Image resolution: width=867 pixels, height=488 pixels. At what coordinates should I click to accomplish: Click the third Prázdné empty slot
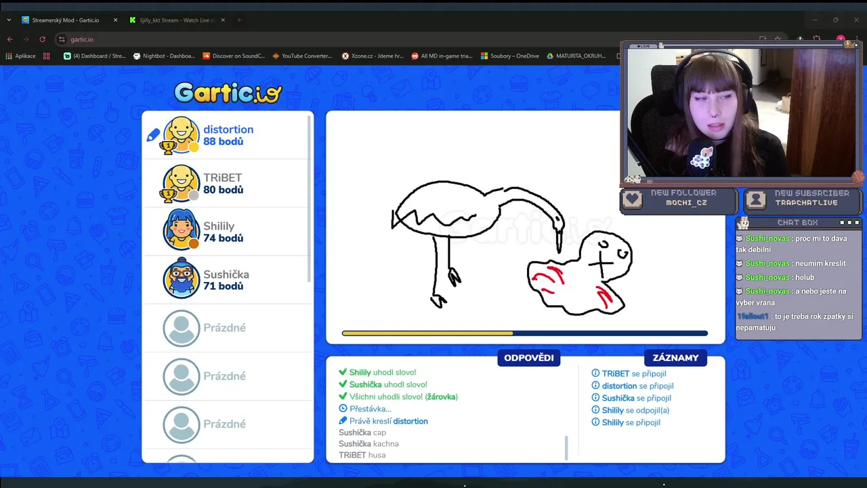click(x=228, y=424)
